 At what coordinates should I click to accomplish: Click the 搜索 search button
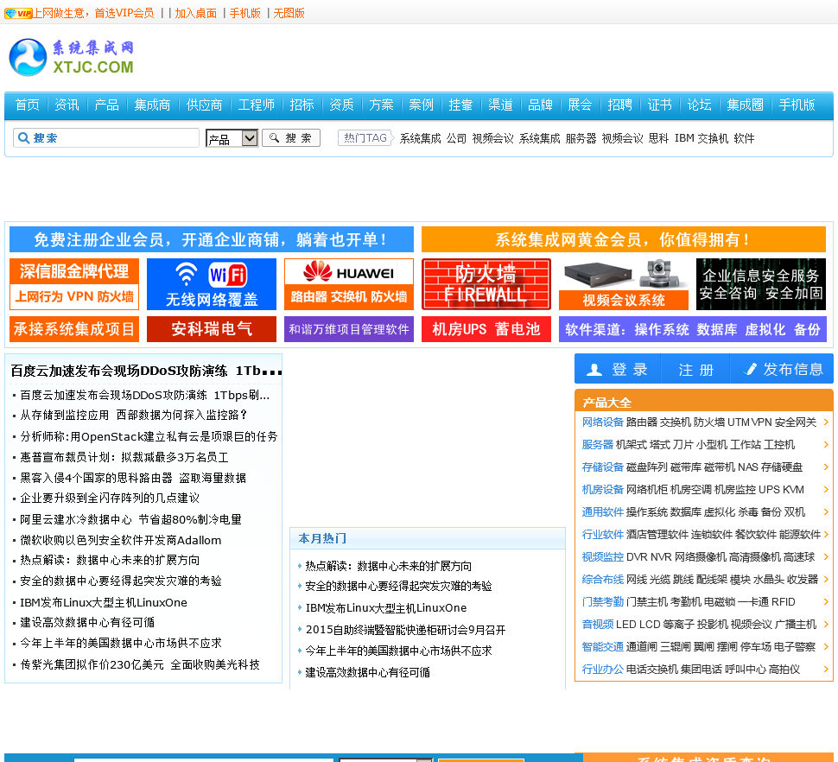(291, 138)
